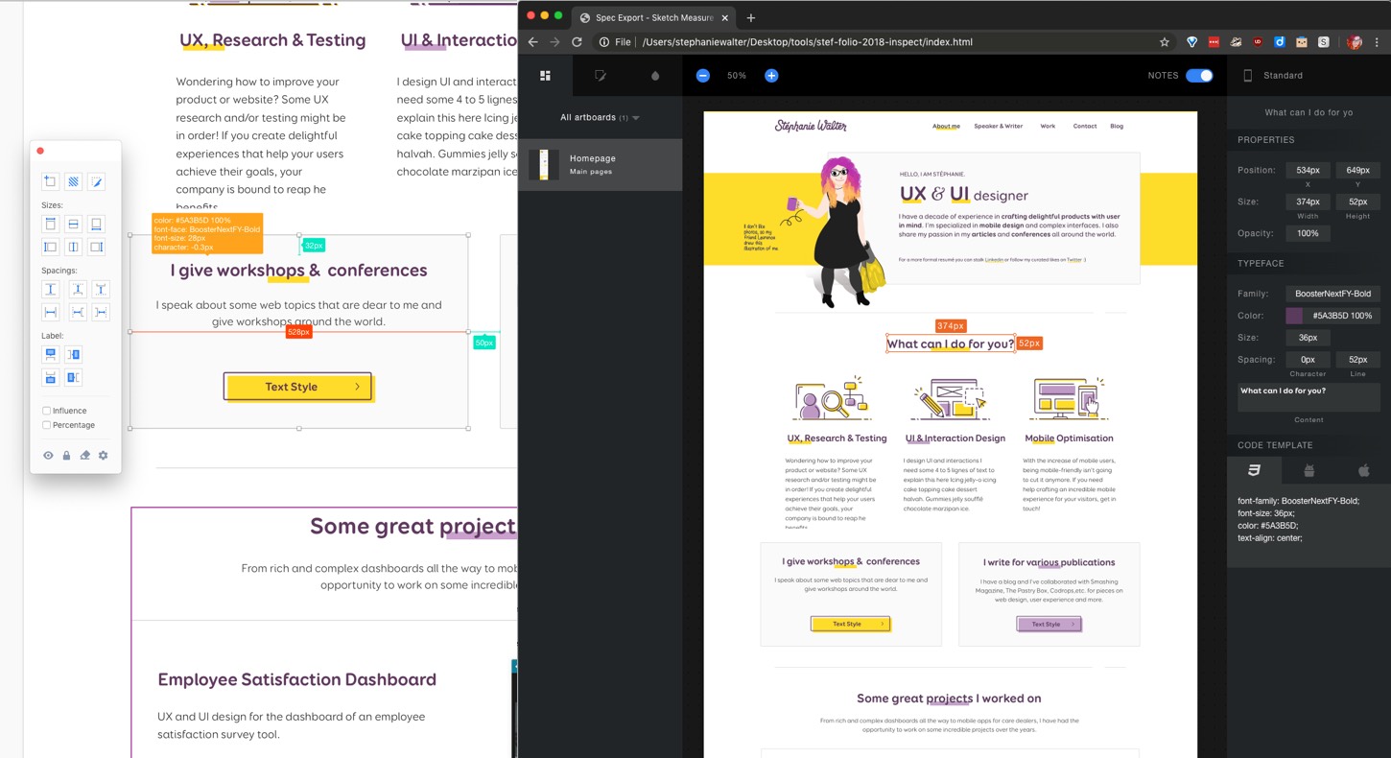Click the lock icon in Sketch Measure panel
This screenshot has height=758, width=1391.
tap(66, 456)
